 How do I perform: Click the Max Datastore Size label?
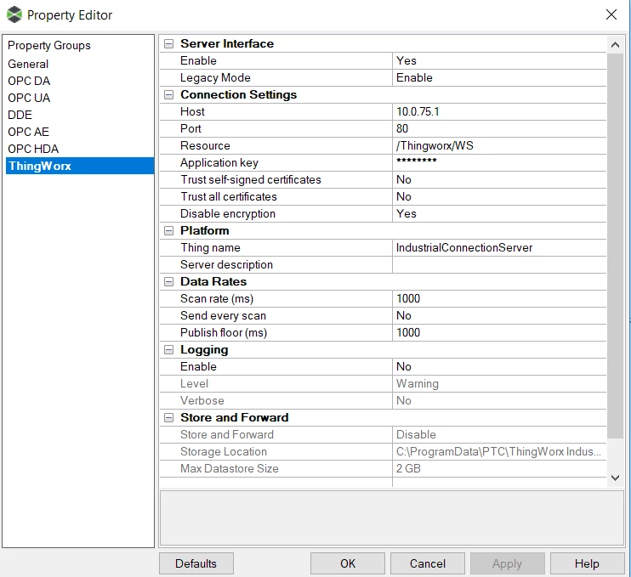(x=229, y=468)
